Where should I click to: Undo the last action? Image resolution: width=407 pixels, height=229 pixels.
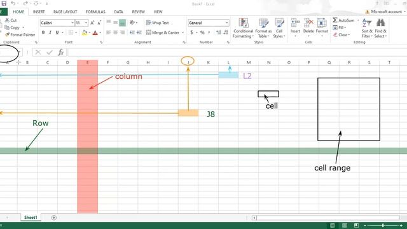pyautogui.click(x=13, y=3)
